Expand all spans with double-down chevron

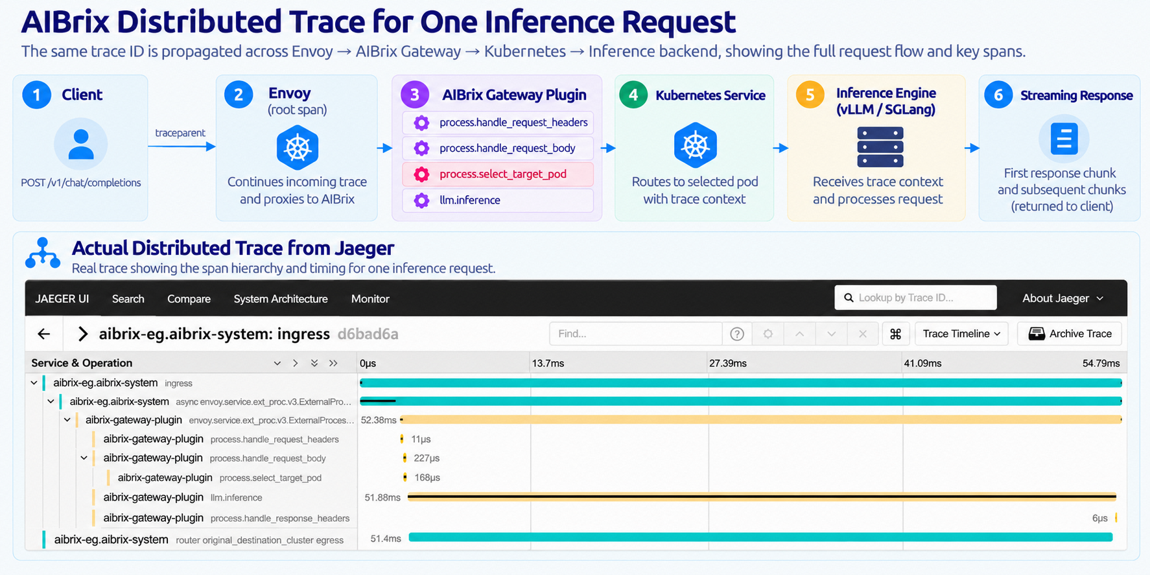point(314,363)
